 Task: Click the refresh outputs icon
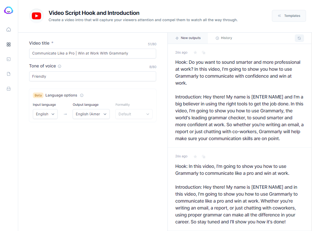coord(299,38)
